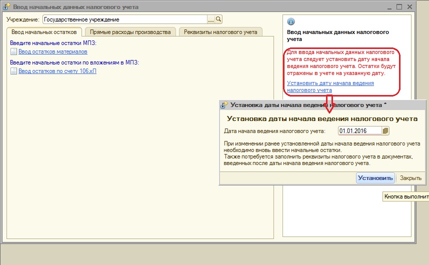The width and height of the screenshot is (429, 265).
Task: Click document icon beside Ввод остатков по счету 106.хП
Action: click(13, 71)
